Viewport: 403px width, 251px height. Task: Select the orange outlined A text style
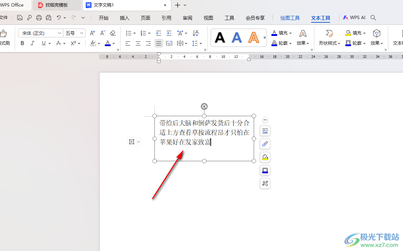pyautogui.click(x=254, y=37)
